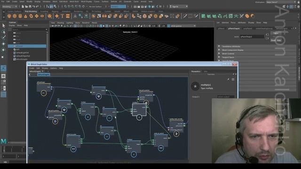Expand the Mesh Component Display section
The image size is (301, 169).
coord(219,50)
